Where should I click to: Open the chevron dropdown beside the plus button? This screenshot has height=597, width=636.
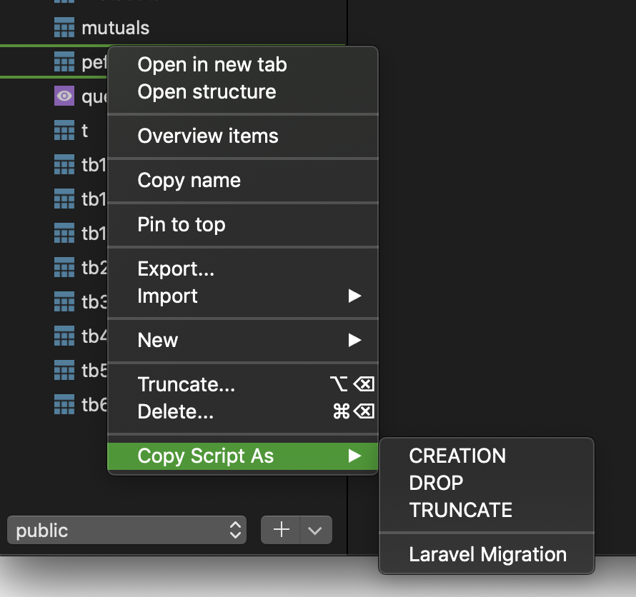tap(315, 530)
